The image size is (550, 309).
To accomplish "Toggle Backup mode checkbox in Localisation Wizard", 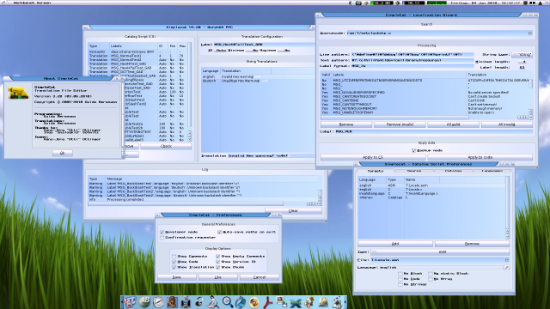I will click(x=413, y=150).
